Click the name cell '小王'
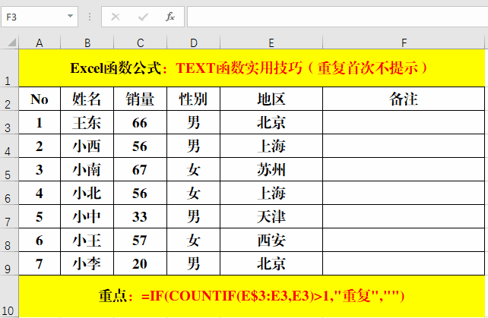This screenshot has height=318, width=488. (87, 241)
